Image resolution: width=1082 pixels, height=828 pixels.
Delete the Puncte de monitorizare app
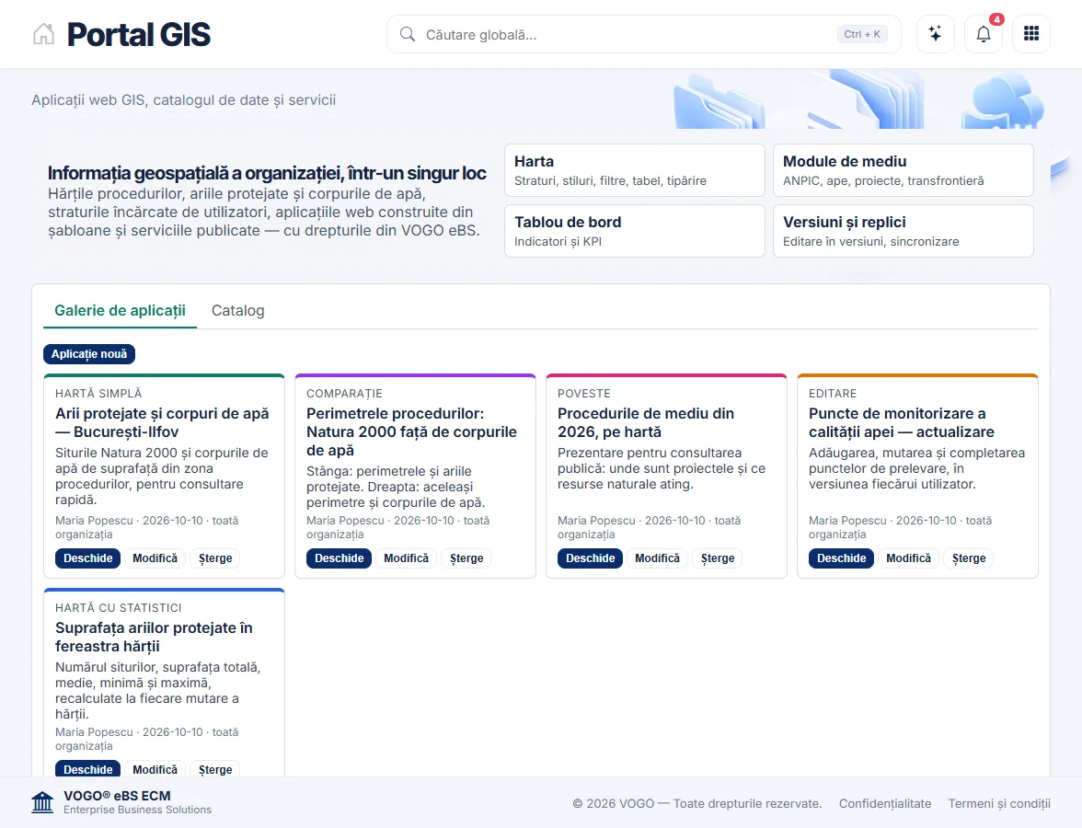[x=969, y=558]
